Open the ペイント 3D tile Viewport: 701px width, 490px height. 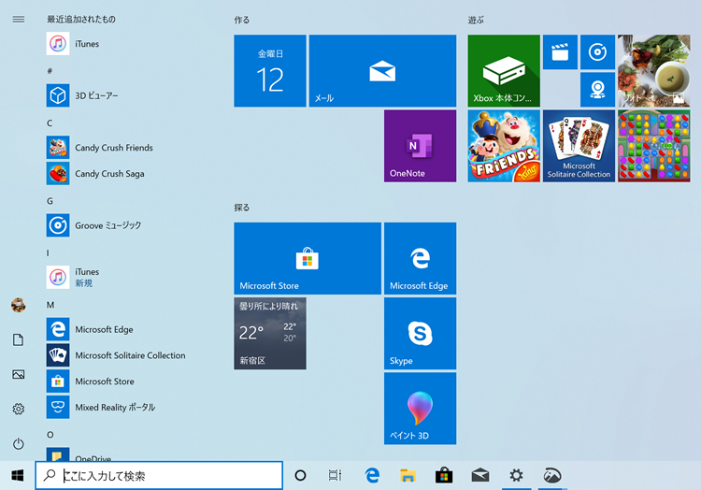(421, 409)
